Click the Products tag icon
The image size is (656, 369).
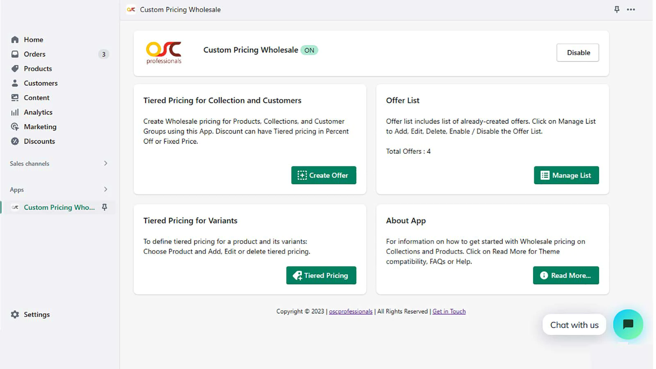click(15, 68)
